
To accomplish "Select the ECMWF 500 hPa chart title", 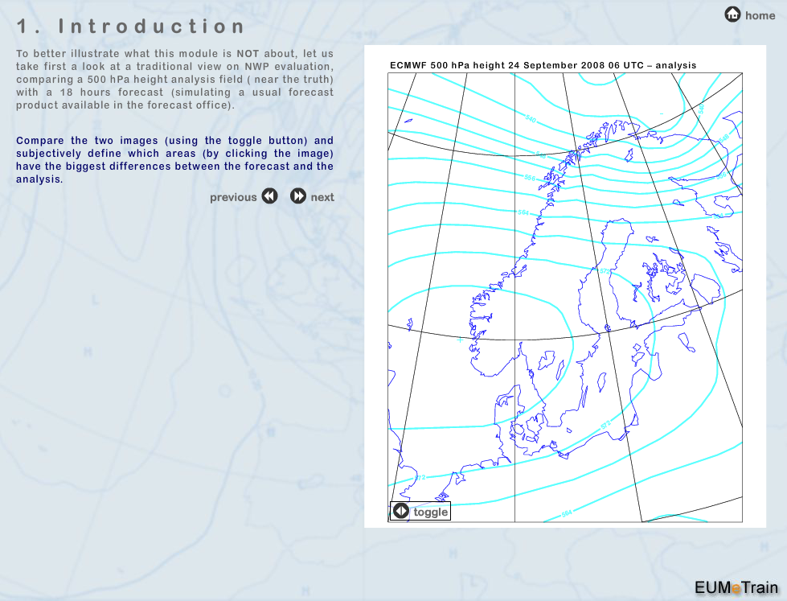I will 543,65.
